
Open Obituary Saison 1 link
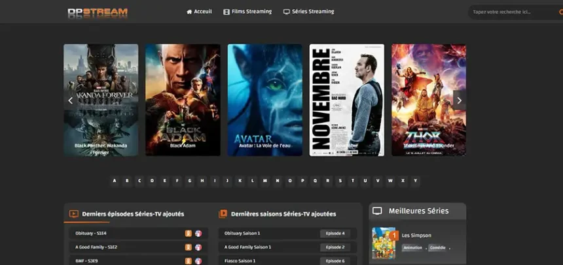242,234
